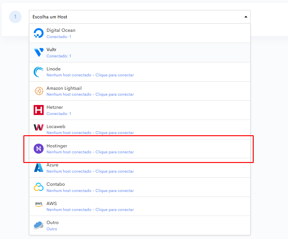This screenshot has height=239, width=288.
Task: Click the Amazon Lightsail logo icon
Action: tap(39, 91)
